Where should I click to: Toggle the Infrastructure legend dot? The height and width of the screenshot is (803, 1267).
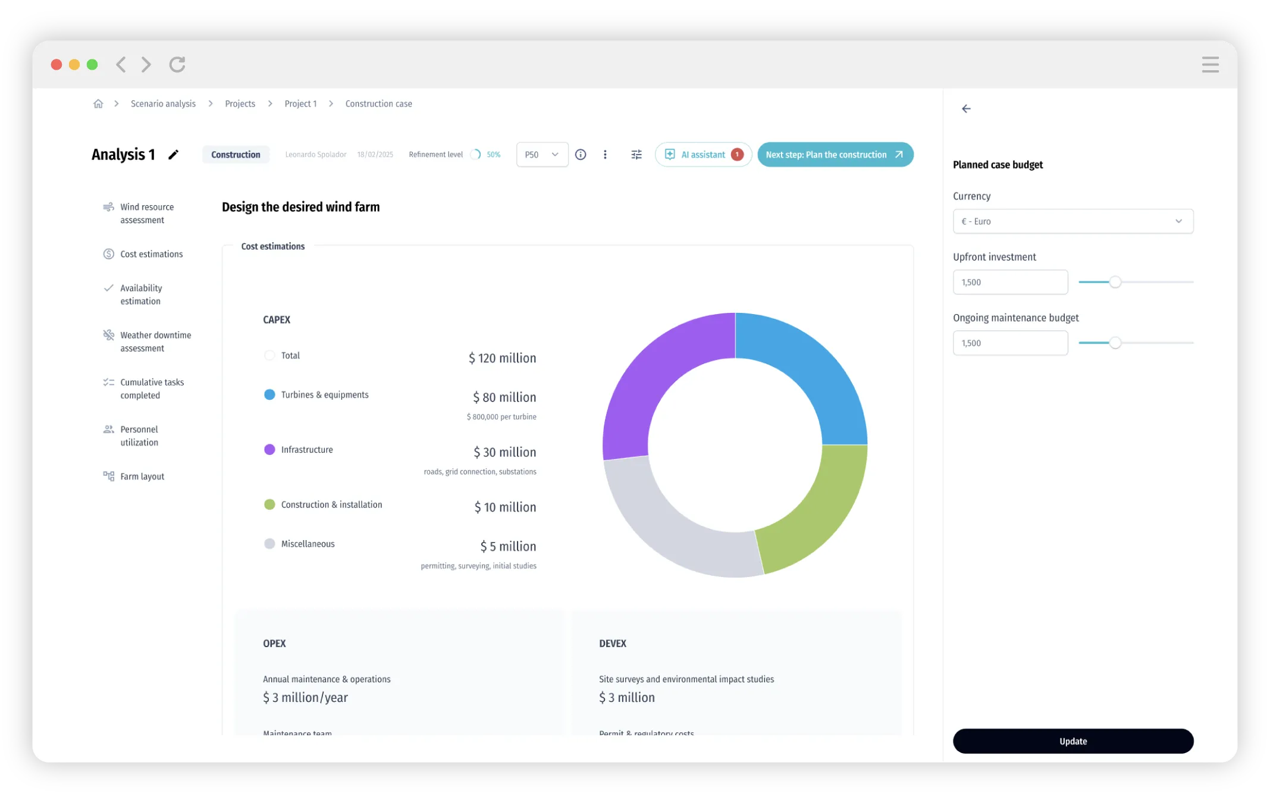[269, 450]
